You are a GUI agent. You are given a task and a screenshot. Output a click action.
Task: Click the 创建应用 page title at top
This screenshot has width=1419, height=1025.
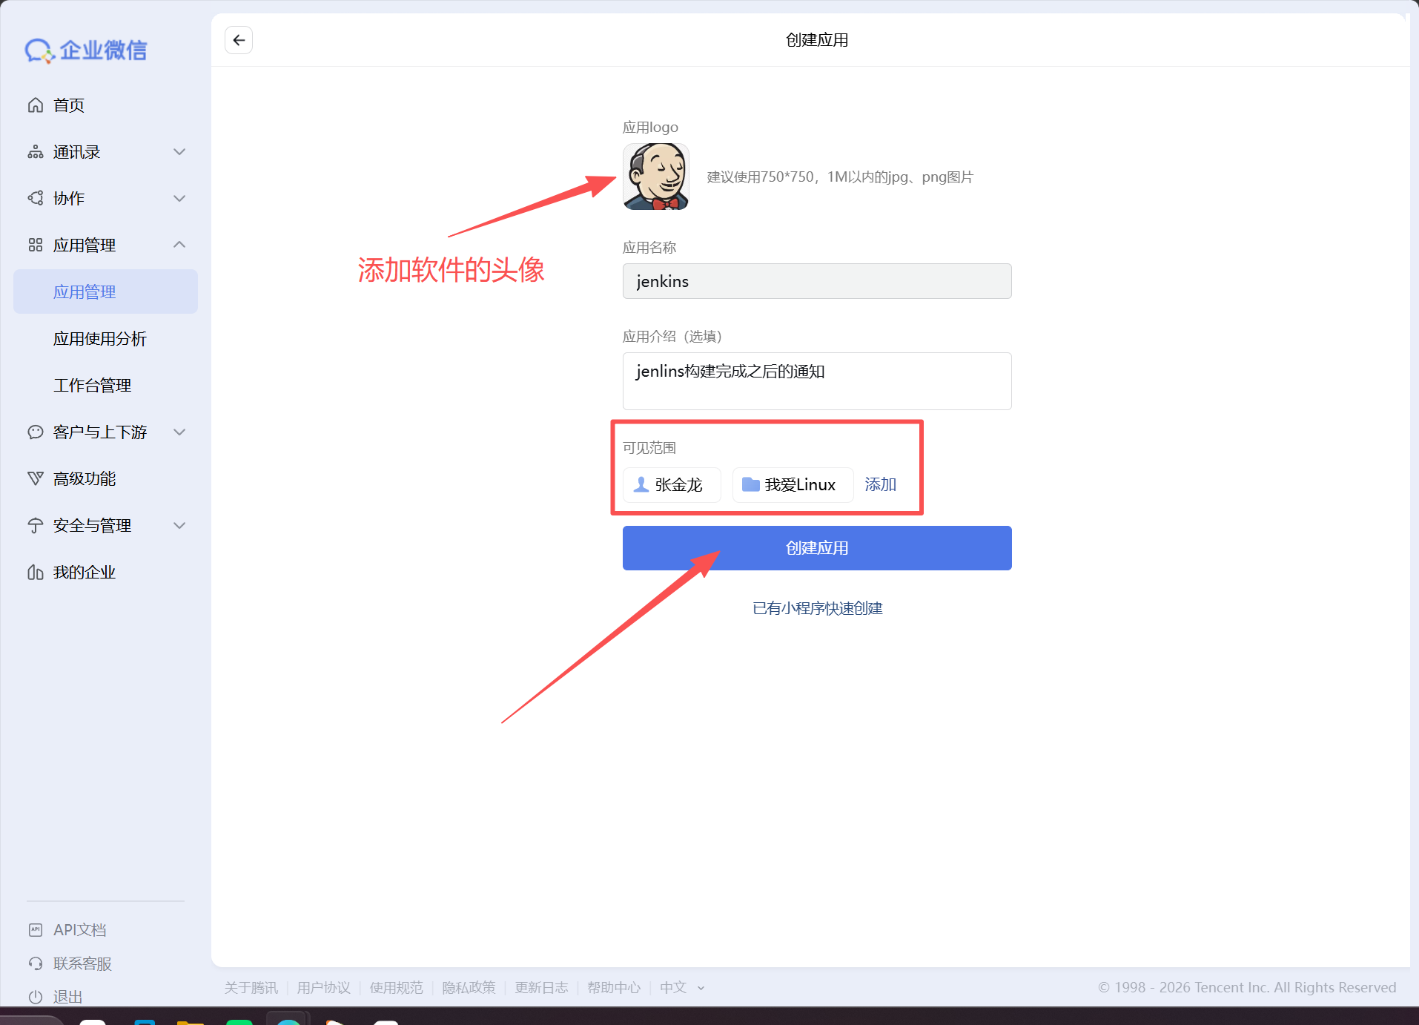[817, 40]
